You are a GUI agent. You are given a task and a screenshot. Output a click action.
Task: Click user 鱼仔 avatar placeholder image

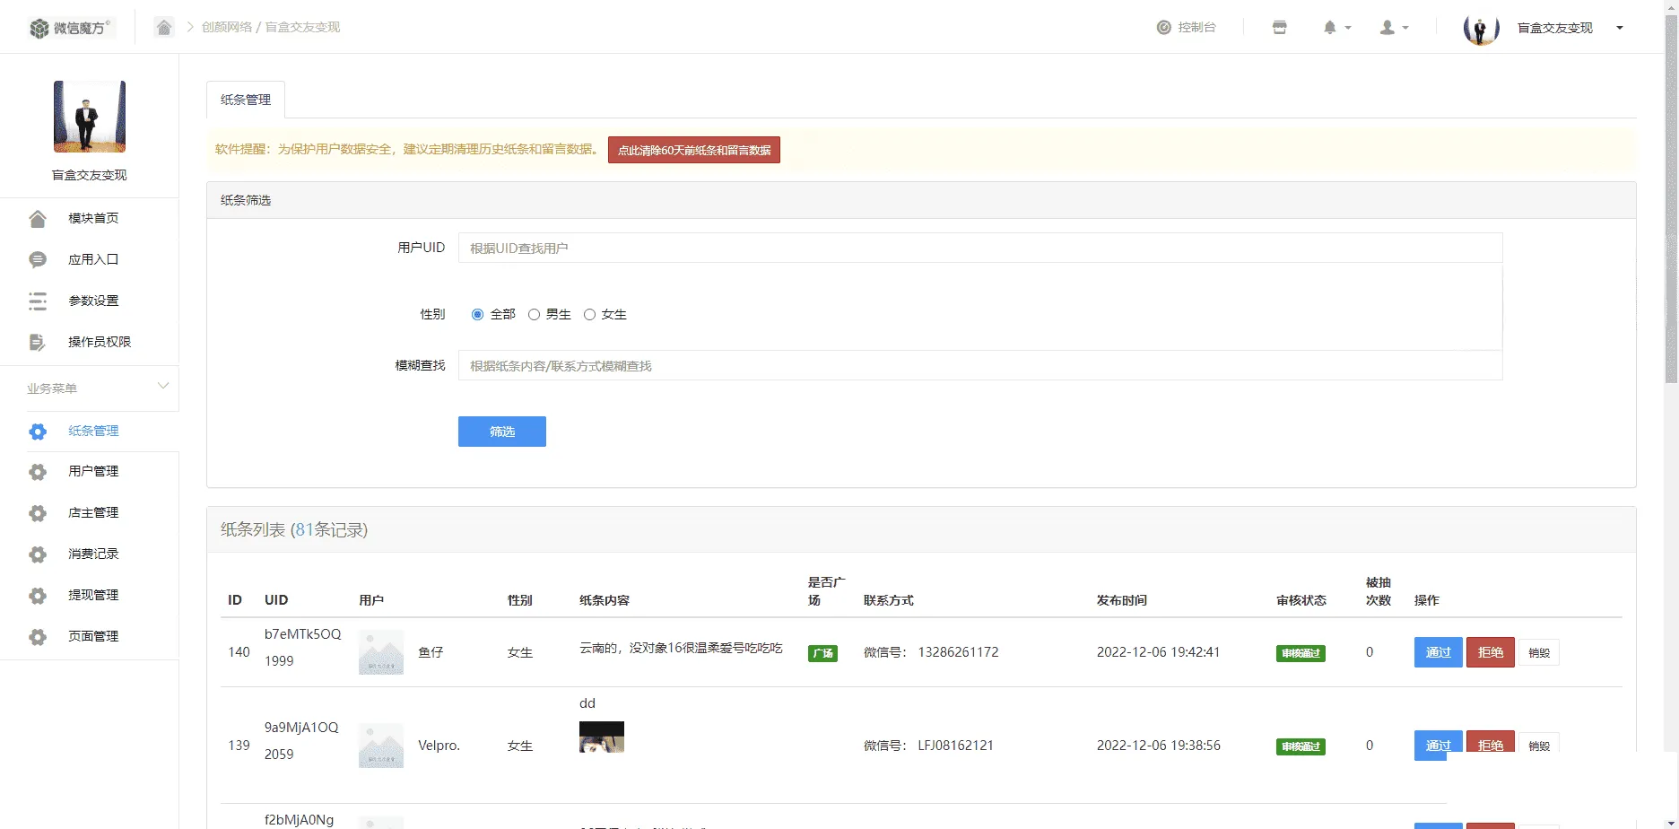(x=381, y=652)
